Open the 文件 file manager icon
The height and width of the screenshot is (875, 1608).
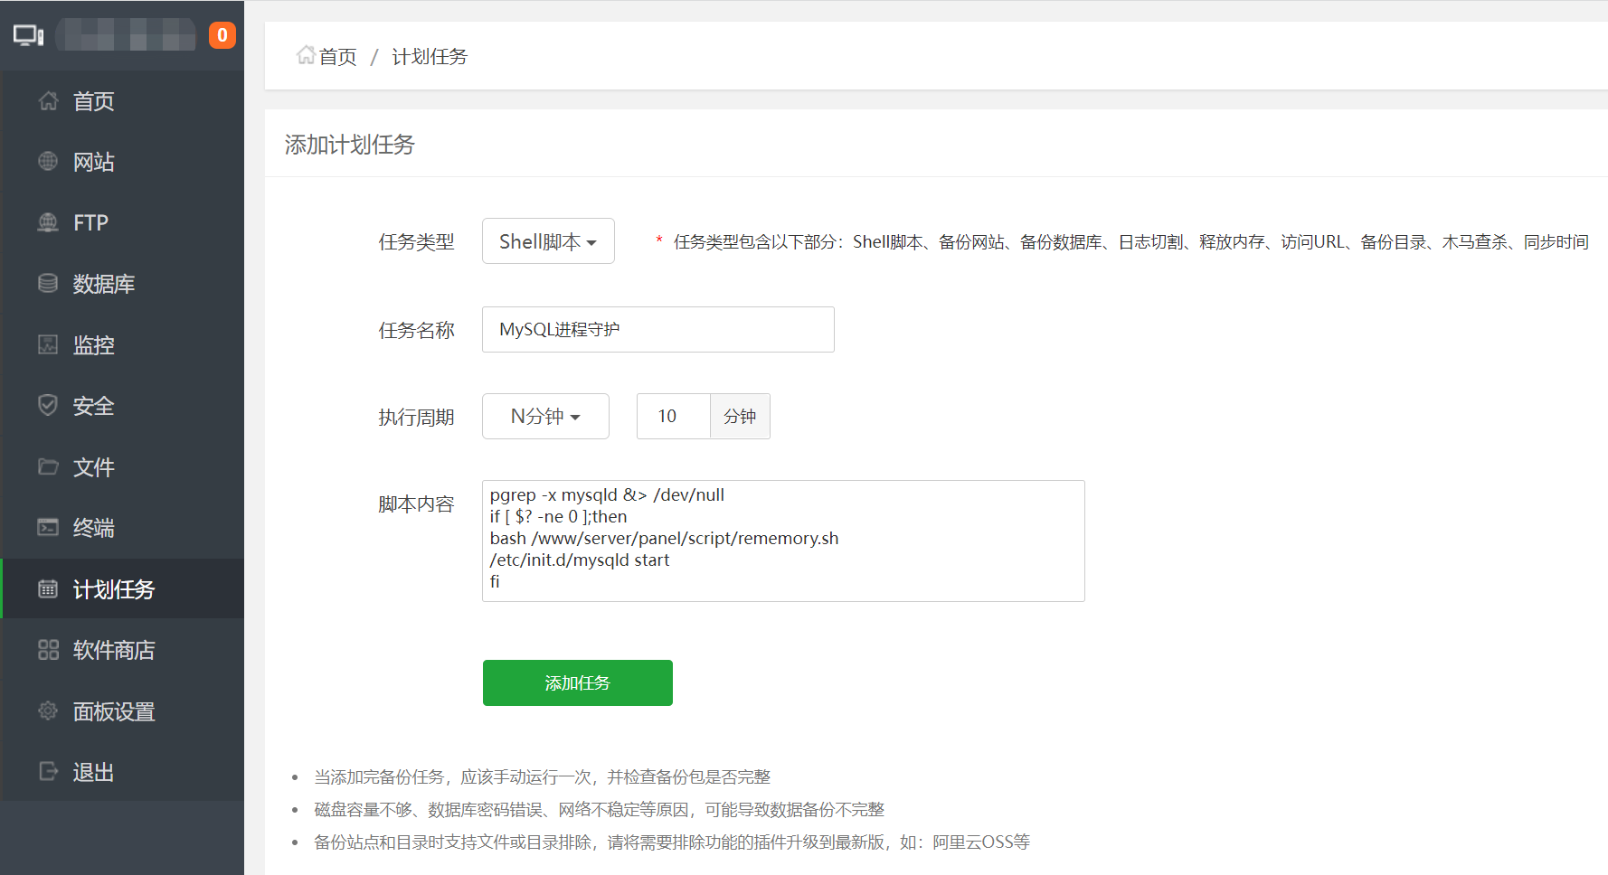[48, 466]
